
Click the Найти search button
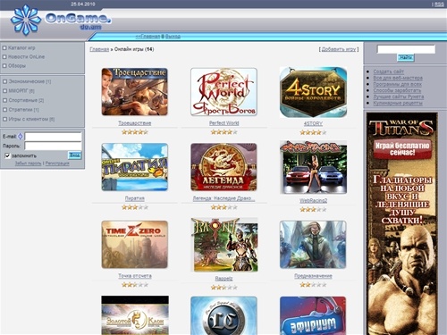[x=406, y=57]
